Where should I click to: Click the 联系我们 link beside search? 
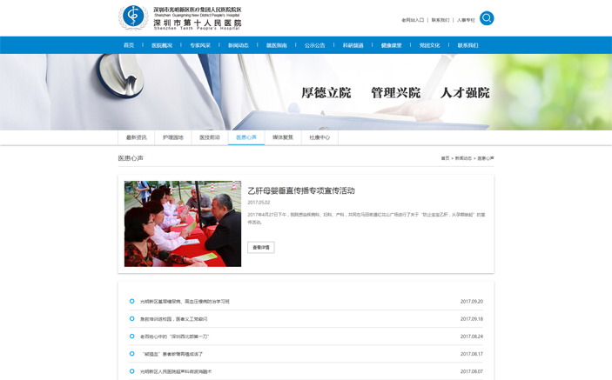[441, 20]
